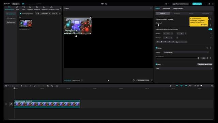Add a keyframe for Rotation

tap(211, 38)
